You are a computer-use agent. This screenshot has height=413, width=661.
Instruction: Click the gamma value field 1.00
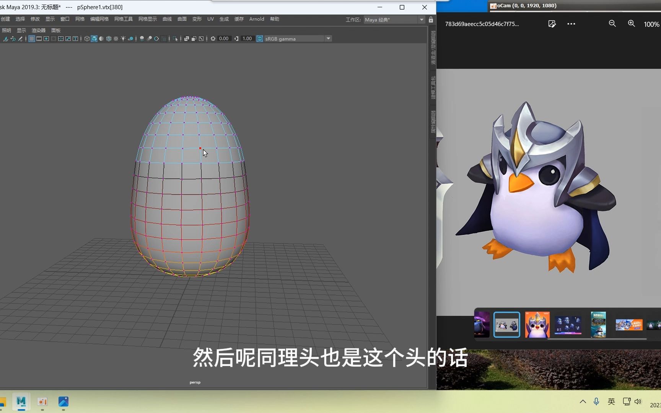[x=247, y=39]
